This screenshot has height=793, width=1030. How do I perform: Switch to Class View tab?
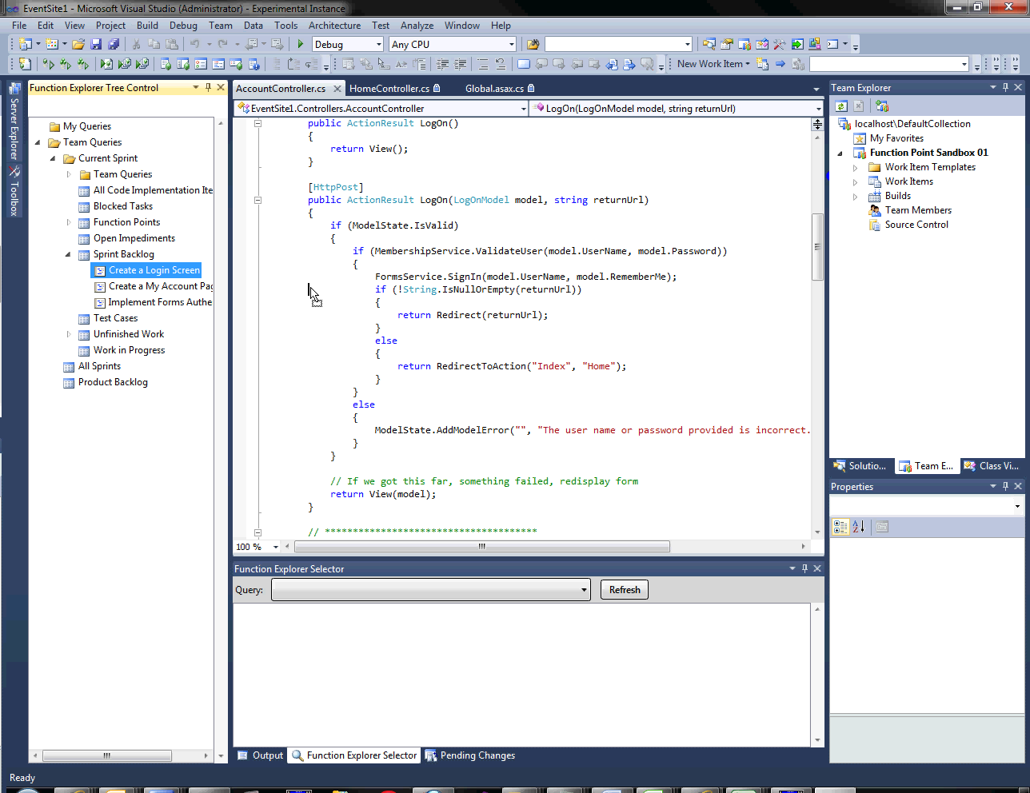tap(992, 466)
